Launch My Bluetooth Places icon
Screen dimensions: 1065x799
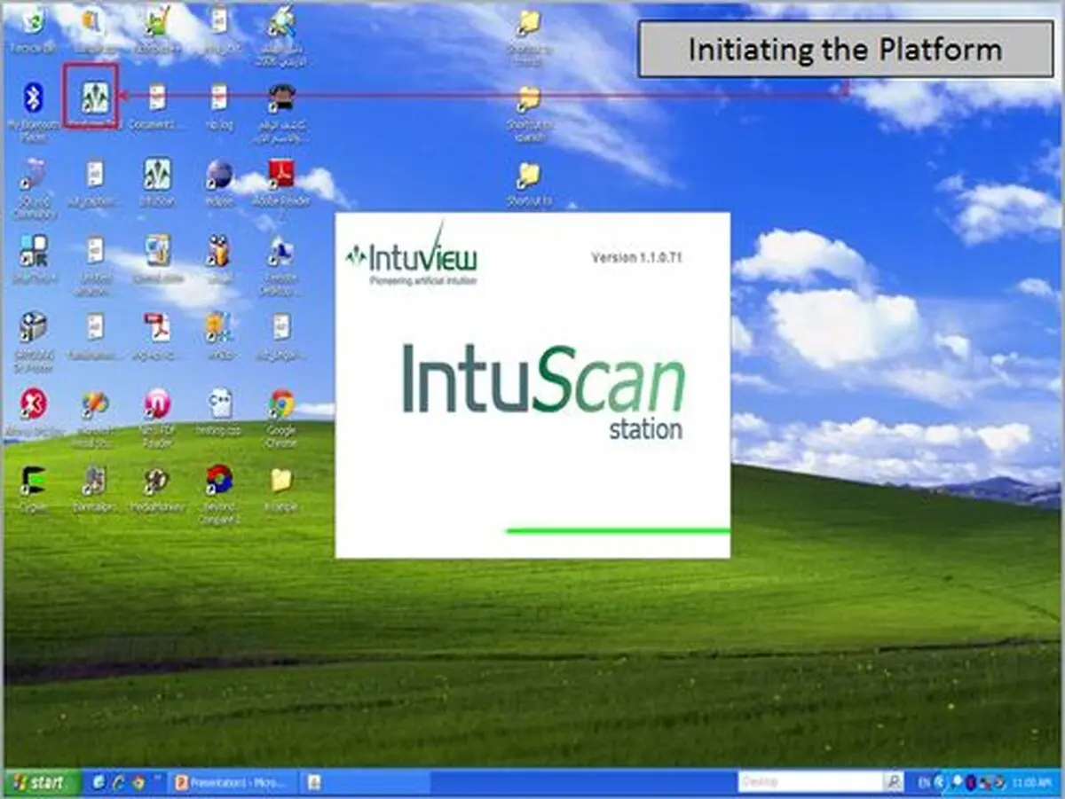[x=33, y=108]
